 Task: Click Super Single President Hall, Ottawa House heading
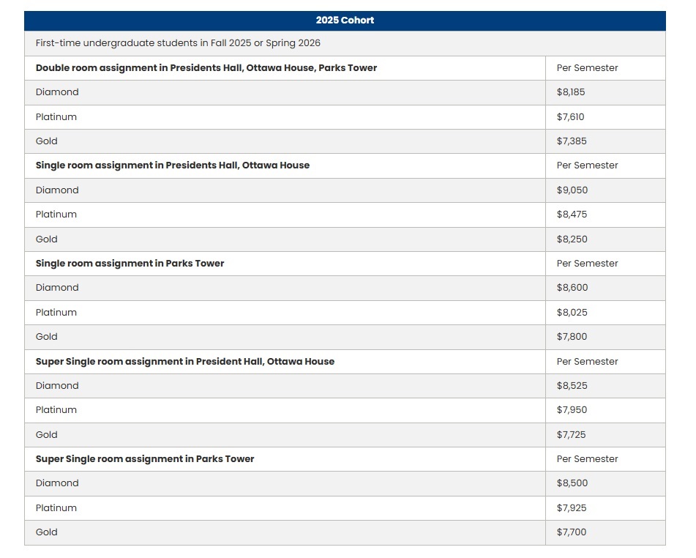pyautogui.click(x=185, y=362)
